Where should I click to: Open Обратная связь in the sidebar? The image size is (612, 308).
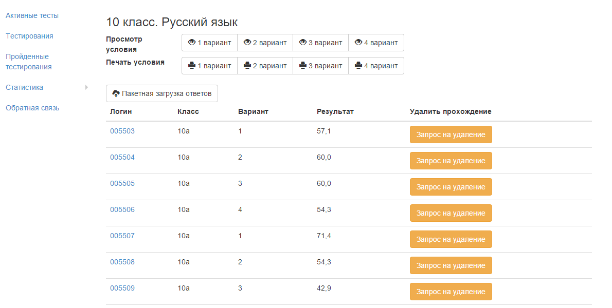tap(32, 108)
